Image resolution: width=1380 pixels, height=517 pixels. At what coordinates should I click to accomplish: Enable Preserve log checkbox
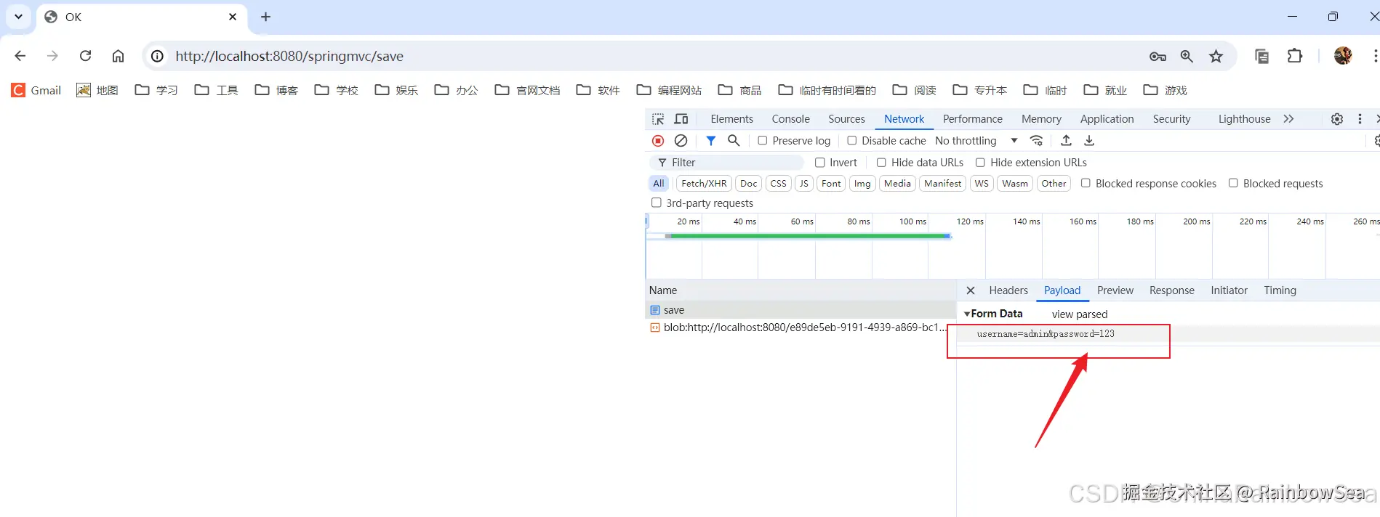763,141
